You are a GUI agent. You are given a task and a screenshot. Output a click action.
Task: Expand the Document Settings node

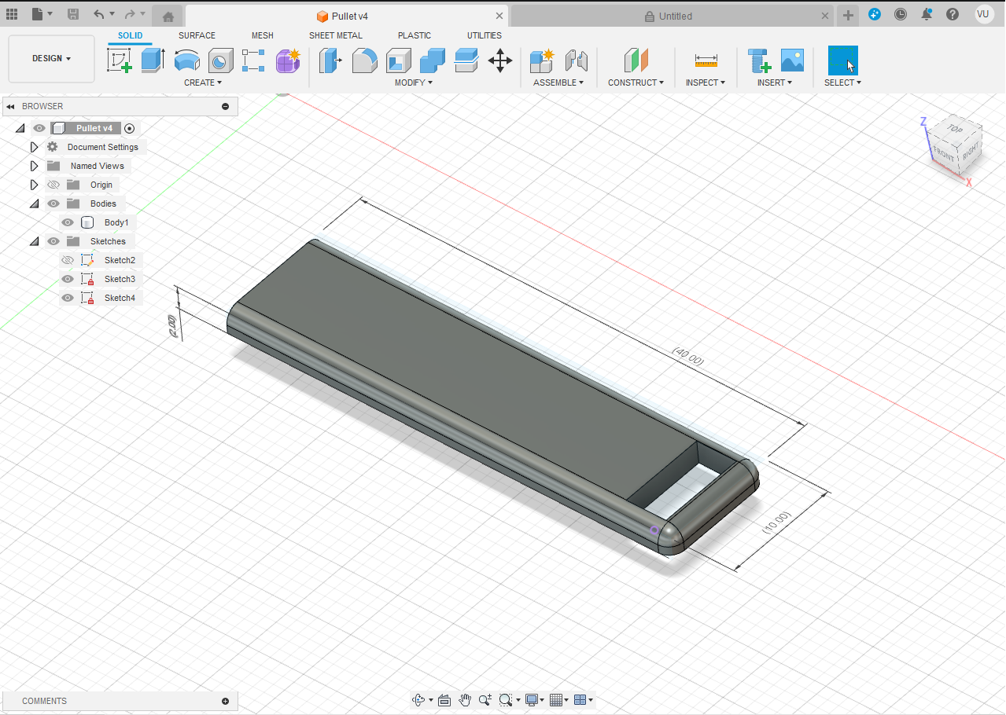click(x=34, y=147)
